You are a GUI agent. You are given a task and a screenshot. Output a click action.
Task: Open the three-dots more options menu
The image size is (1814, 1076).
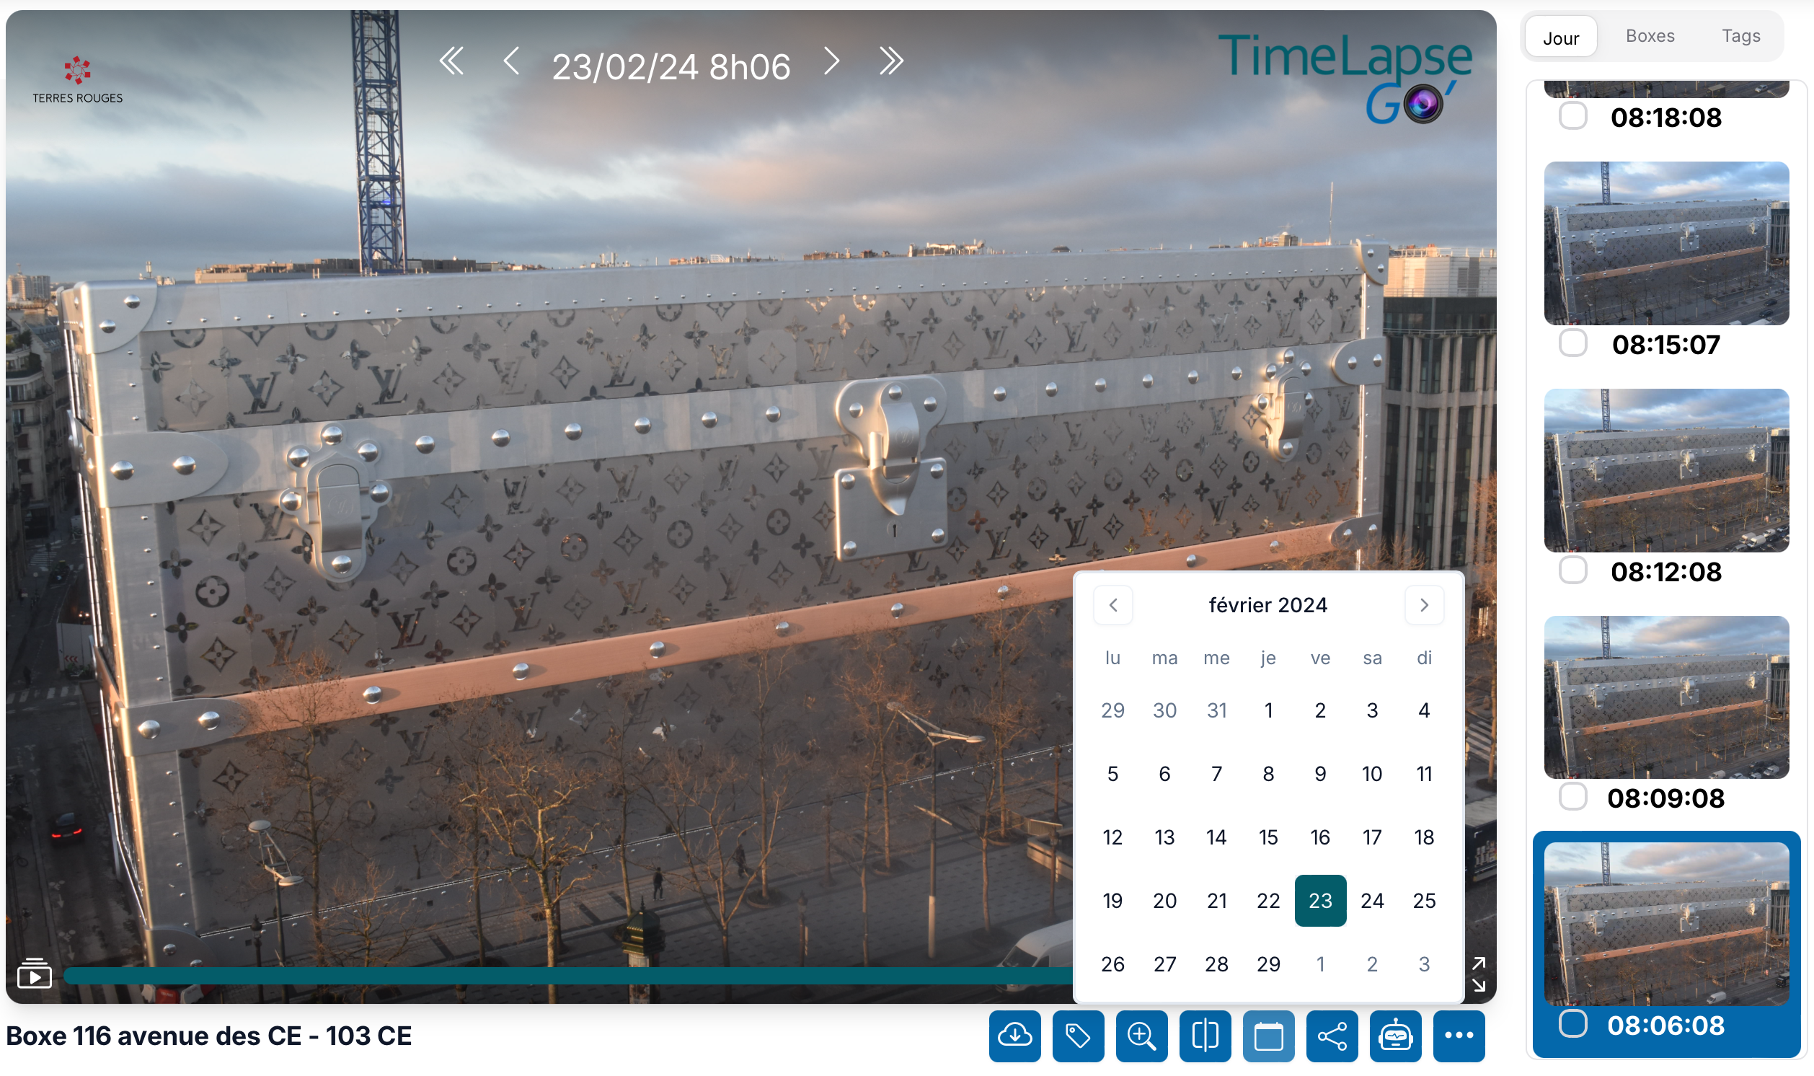[1459, 1036]
